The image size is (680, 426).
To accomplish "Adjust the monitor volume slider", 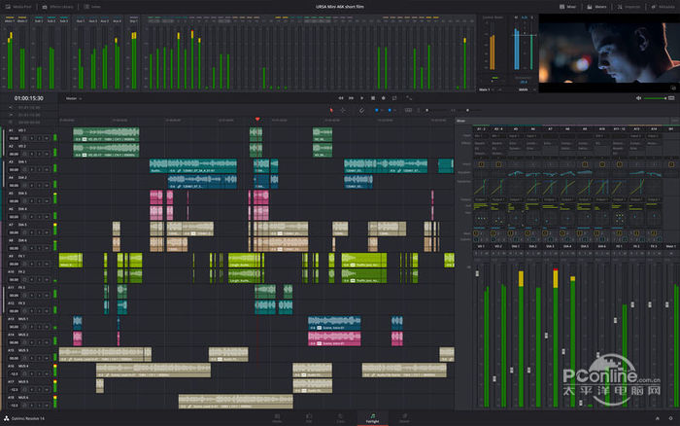I will 656,98.
